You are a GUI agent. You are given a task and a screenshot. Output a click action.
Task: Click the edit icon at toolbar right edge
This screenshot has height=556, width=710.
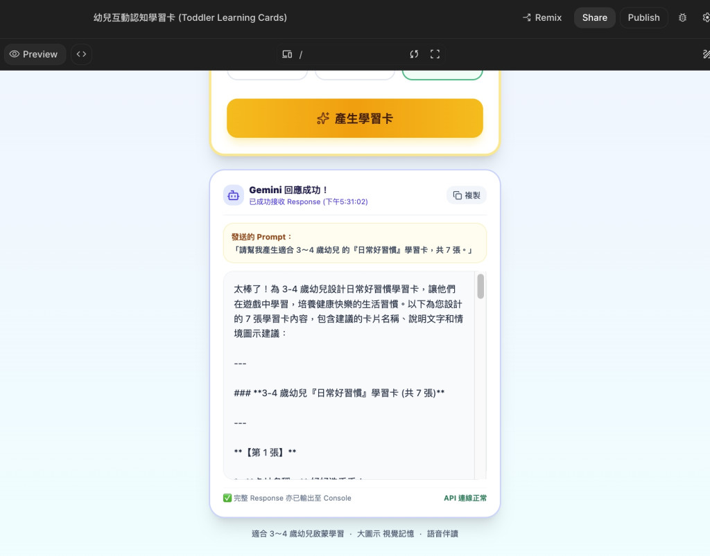[x=706, y=54]
